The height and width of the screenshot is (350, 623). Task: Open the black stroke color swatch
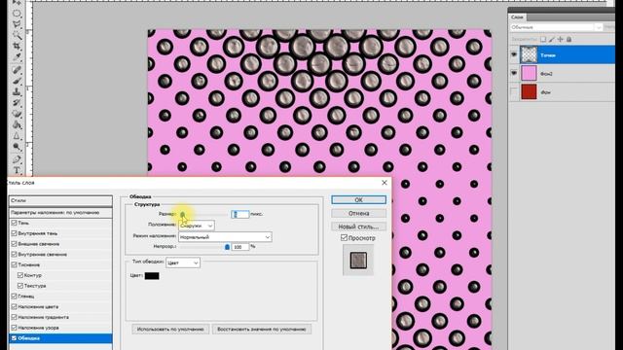[152, 276]
